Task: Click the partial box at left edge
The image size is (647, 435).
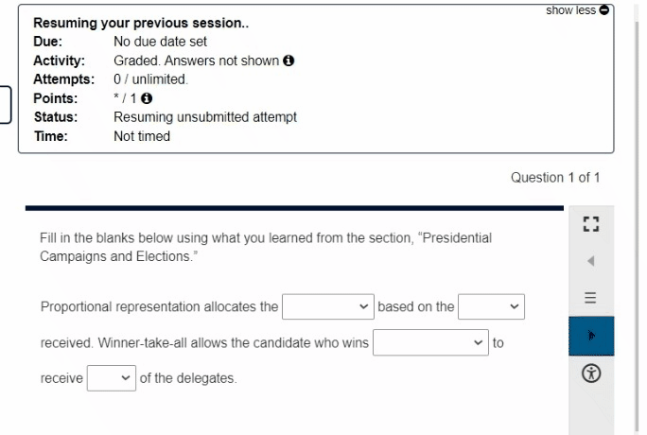Action: (x=5, y=104)
